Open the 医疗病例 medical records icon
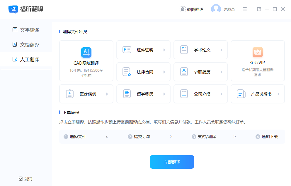Viewport: 291px width, 186px height. pyautogui.click(x=69, y=93)
